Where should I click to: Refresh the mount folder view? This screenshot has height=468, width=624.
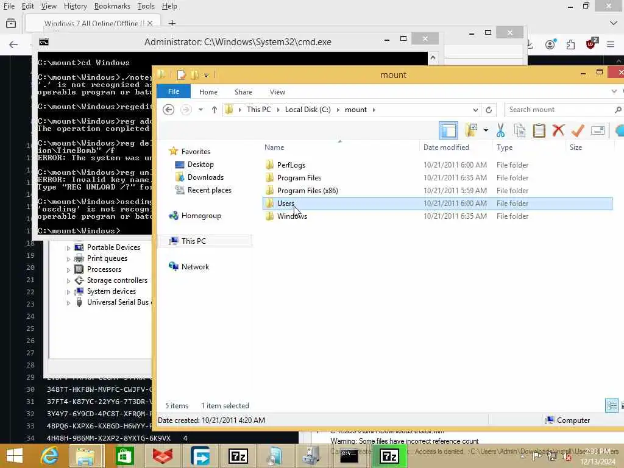point(489,110)
